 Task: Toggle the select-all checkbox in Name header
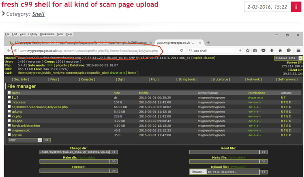[9, 93]
